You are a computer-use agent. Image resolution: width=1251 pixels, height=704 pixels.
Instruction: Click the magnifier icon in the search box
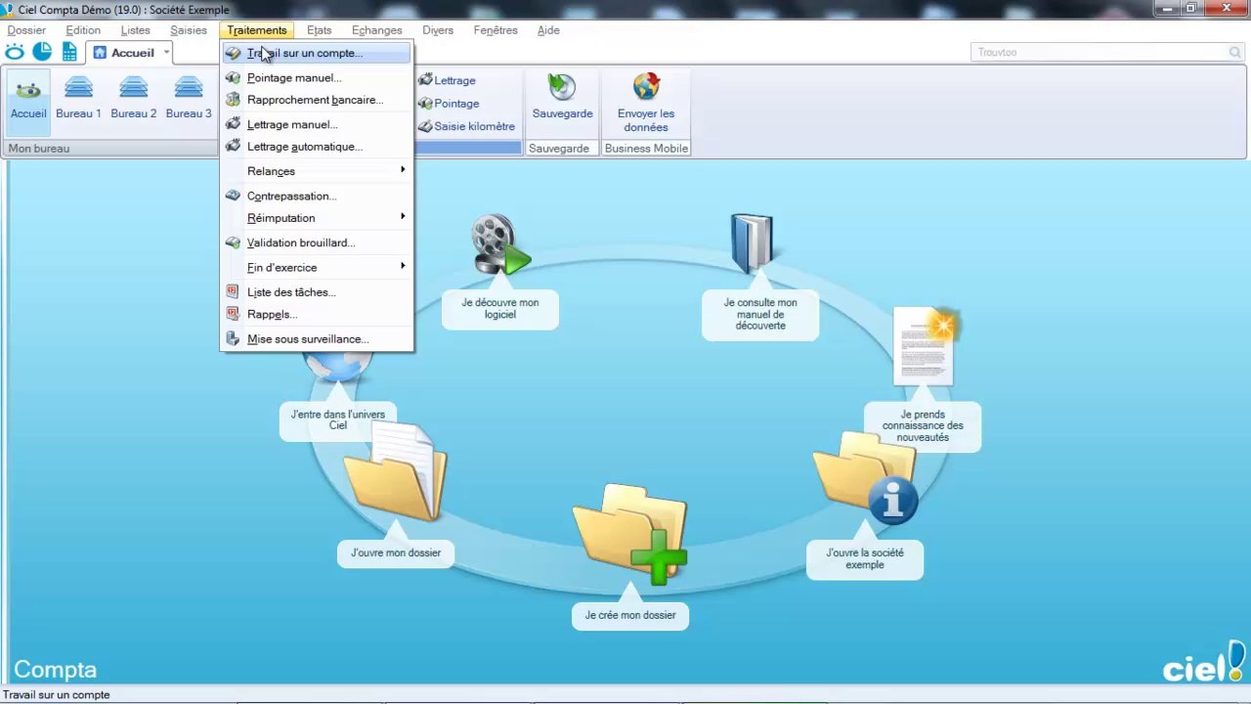(x=1235, y=53)
